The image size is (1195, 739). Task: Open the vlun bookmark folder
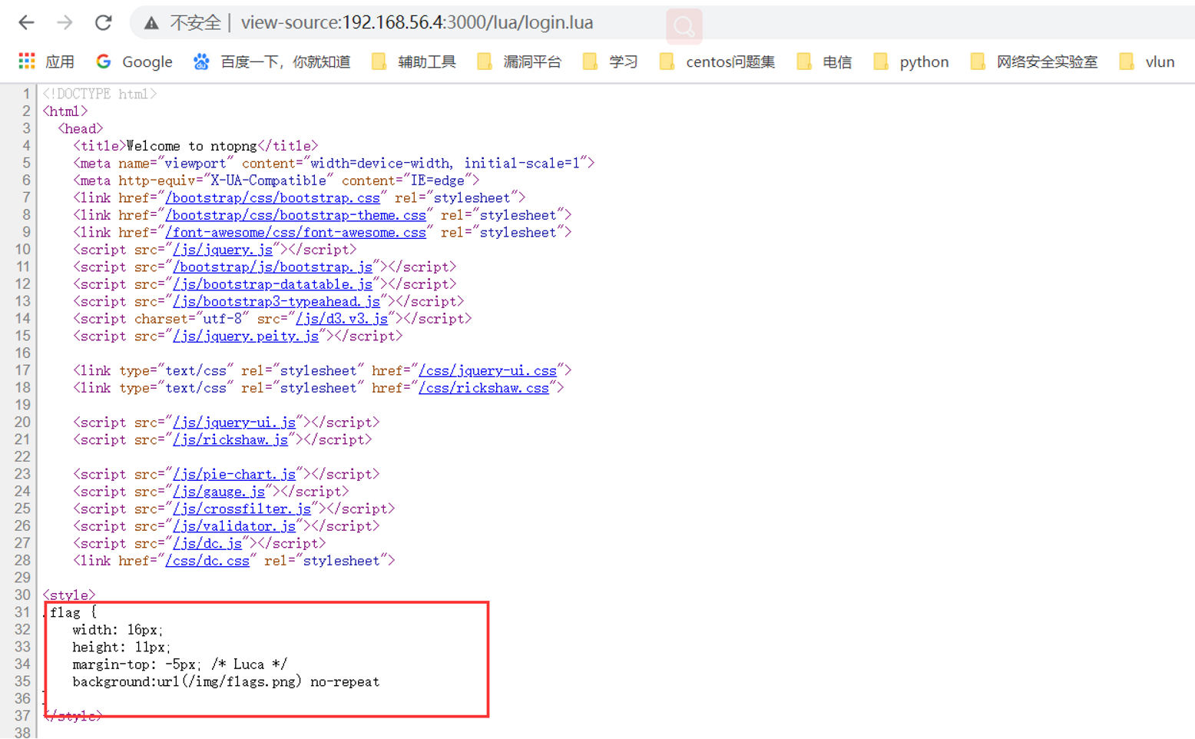point(1147,62)
